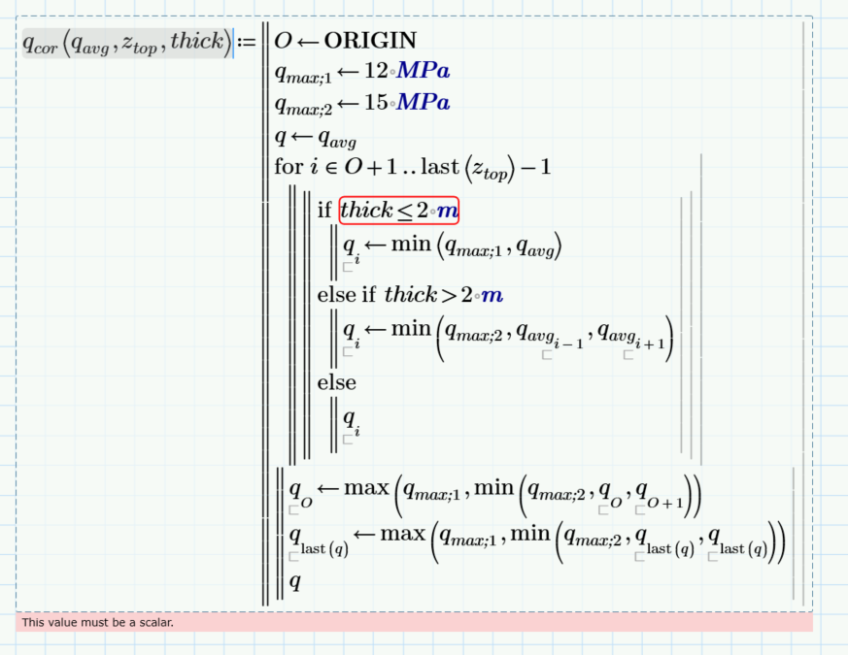
Task: Click the blue MPa unit after 12
Action: (424, 70)
